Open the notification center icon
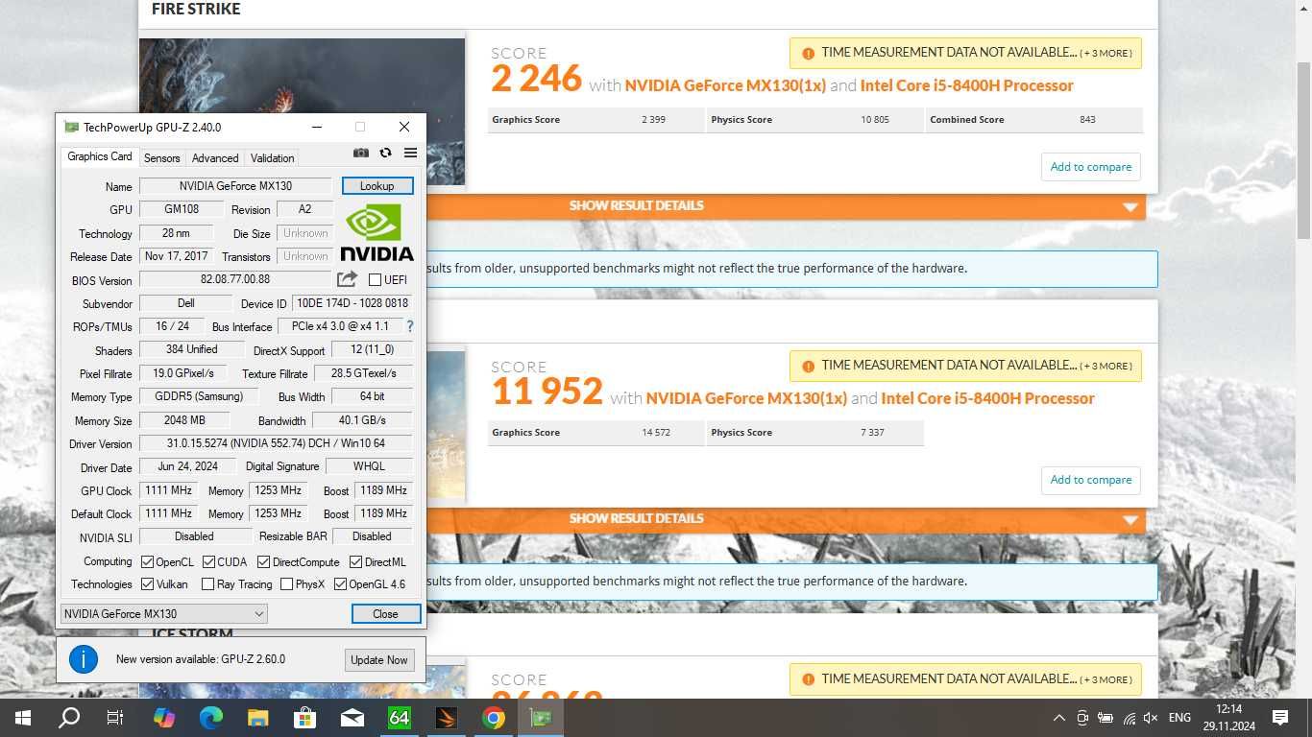The image size is (1312, 737). [1279, 717]
